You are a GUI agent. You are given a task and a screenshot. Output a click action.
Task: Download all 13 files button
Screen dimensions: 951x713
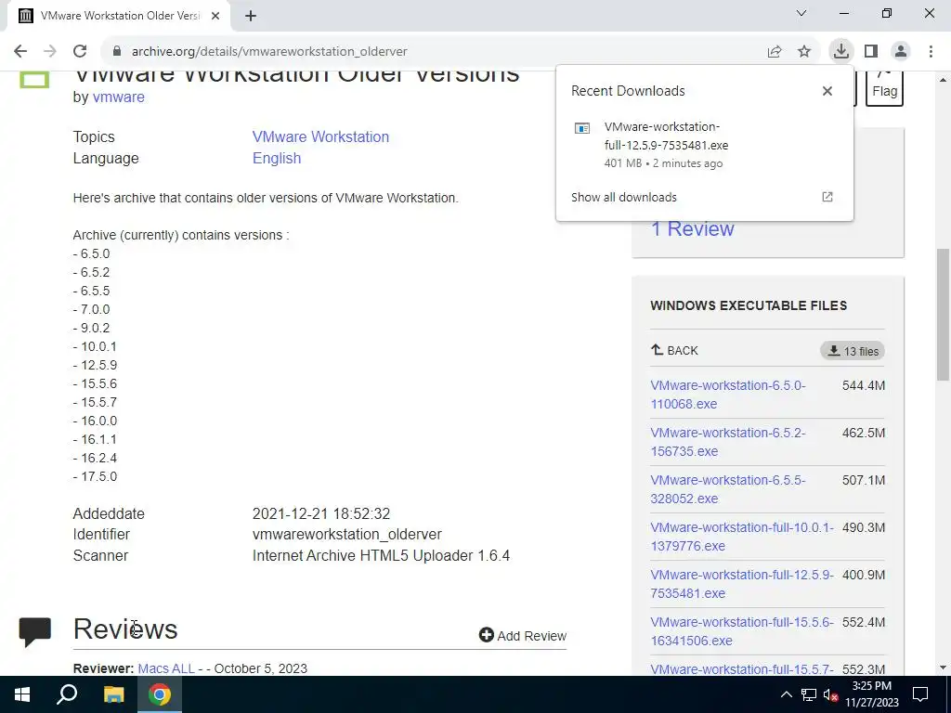tap(853, 351)
